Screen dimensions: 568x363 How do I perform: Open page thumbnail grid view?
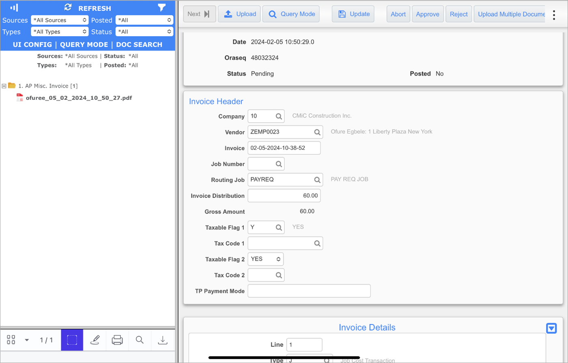11,340
